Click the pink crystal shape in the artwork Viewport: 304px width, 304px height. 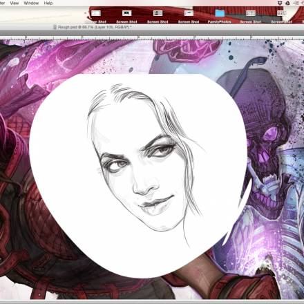[x=187, y=50]
